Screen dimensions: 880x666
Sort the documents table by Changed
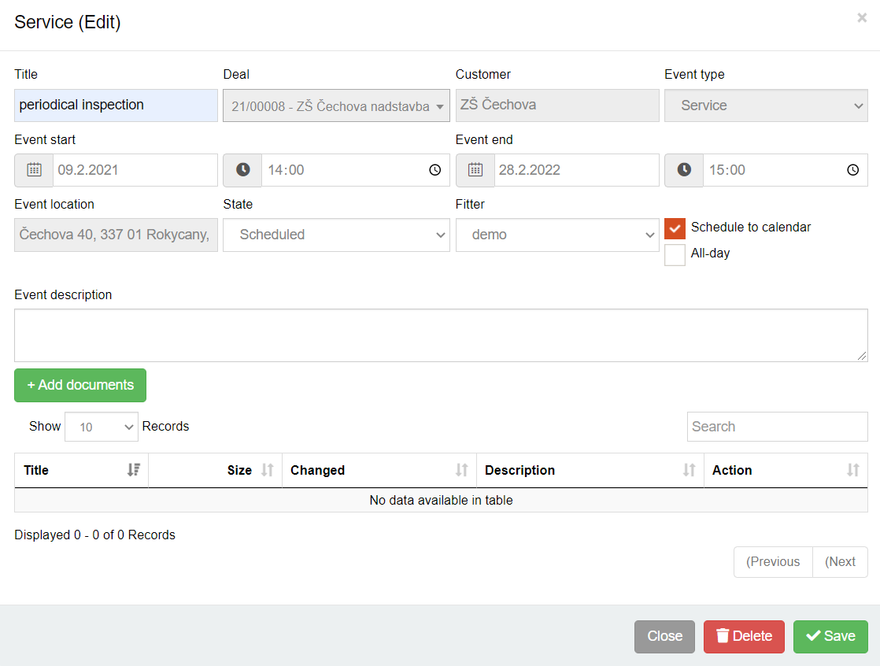coord(379,470)
